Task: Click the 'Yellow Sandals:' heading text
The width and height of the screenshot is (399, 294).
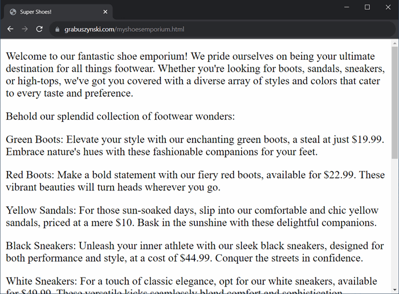Action: tap(41, 210)
